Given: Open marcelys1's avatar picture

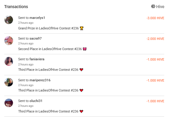Looking at the screenshot, I should (x=9, y=20).
